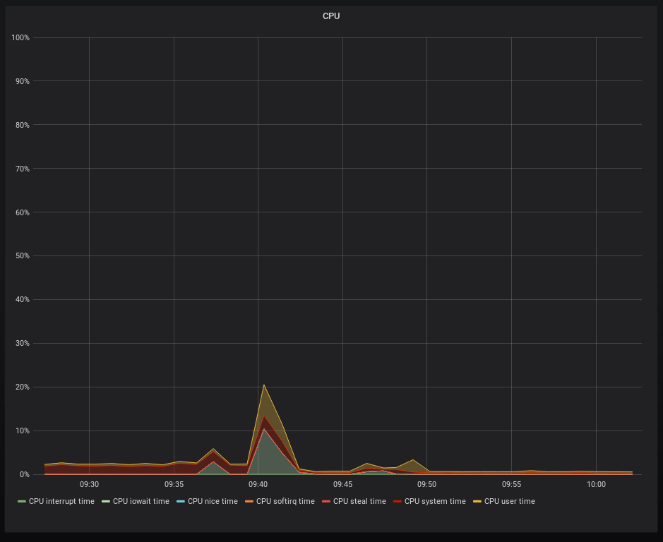This screenshot has width=663, height=542.
Task: Open color picker for CPU iowait time
Action: pos(106,501)
